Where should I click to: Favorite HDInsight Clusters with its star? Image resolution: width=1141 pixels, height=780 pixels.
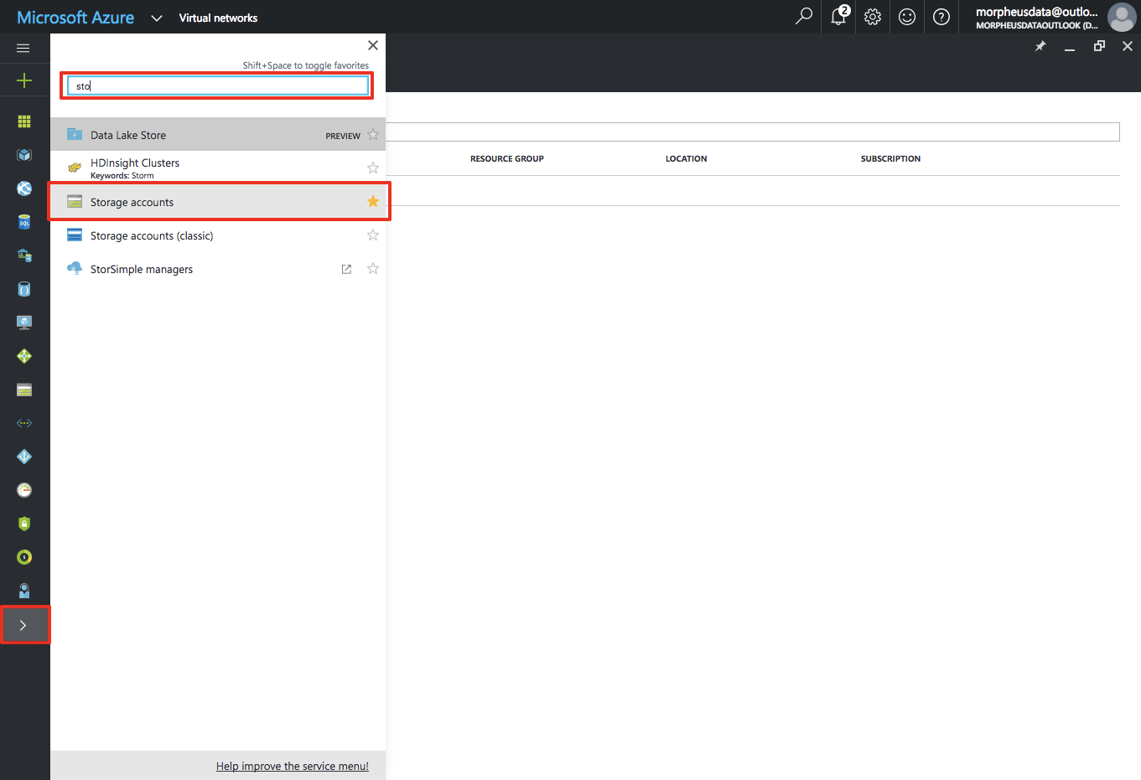(x=373, y=168)
